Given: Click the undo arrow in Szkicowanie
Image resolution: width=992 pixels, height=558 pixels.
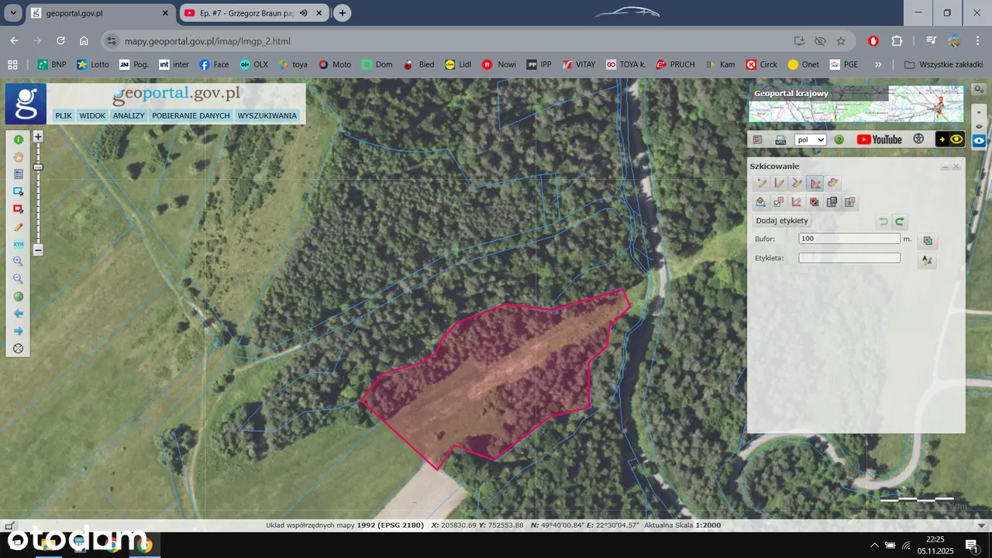Looking at the screenshot, I should (883, 222).
